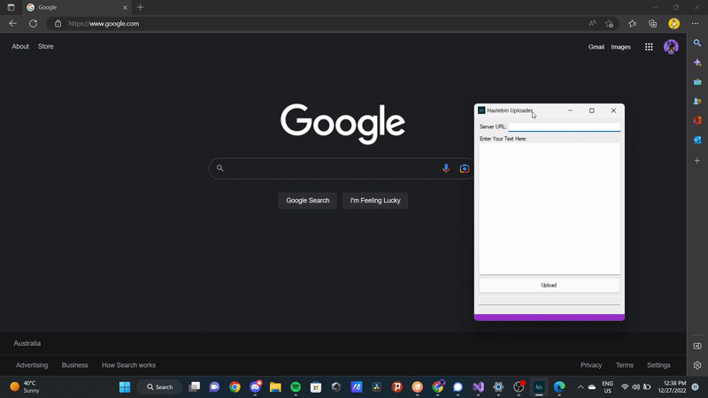The width and height of the screenshot is (708, 398).
Task: Open the Collections icon in Edge toolbar
Action: [652, 24]
